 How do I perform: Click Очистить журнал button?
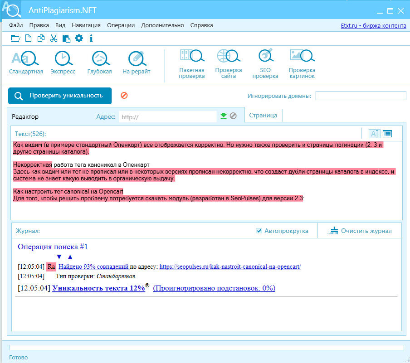360,231
